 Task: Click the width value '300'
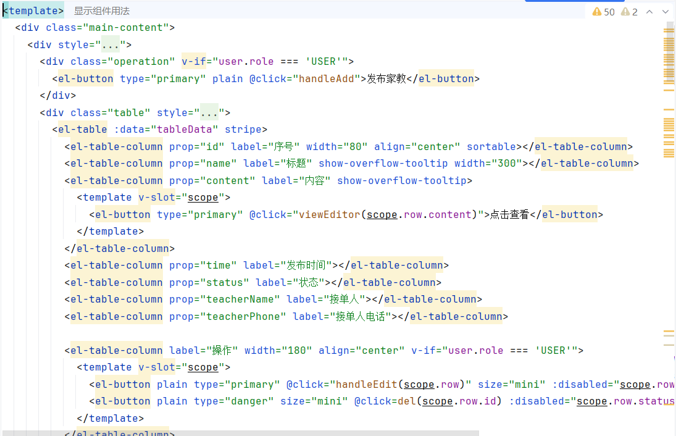pos(507,164)
